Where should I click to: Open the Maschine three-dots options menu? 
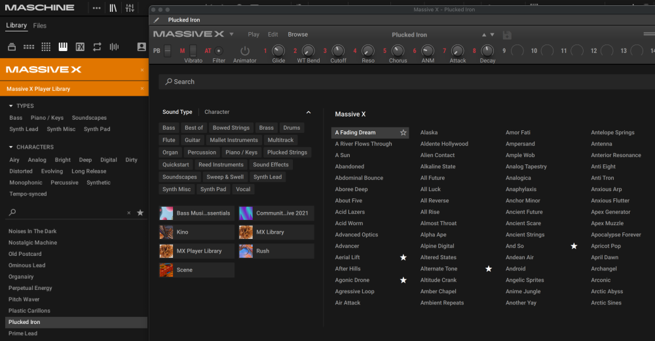tap(96, 8)
